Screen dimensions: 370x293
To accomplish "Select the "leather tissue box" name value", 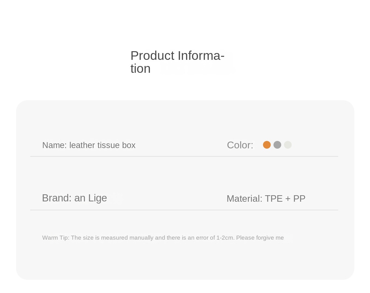I will [x=102, y=145].
